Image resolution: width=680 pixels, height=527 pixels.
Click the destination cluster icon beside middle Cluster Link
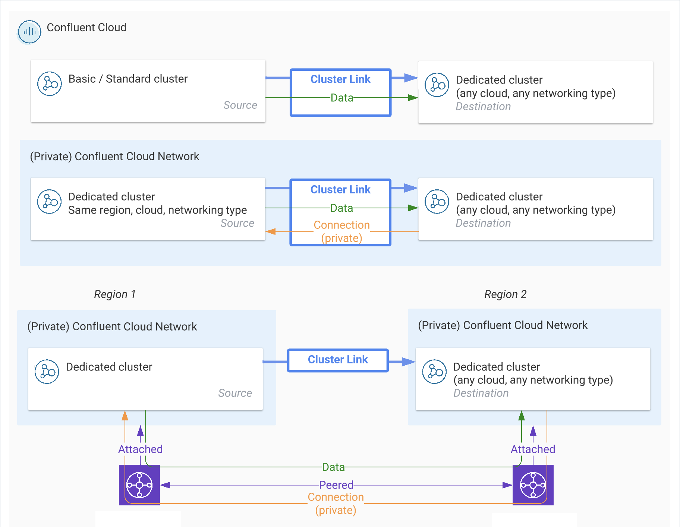[437, 202]
